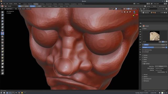Adjust Strength slider in Brush panel
The height and width of the screenshot is (94, 168).
154,47
